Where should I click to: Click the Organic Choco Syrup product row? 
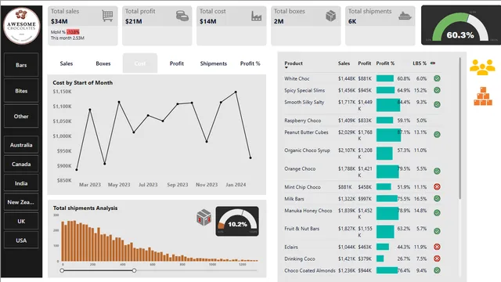pos(362,154)
